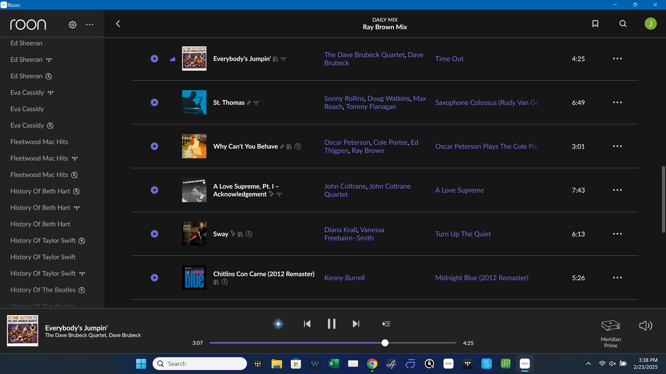Open Ray Brown artist link
666x374 pixels.
(368, 151)
